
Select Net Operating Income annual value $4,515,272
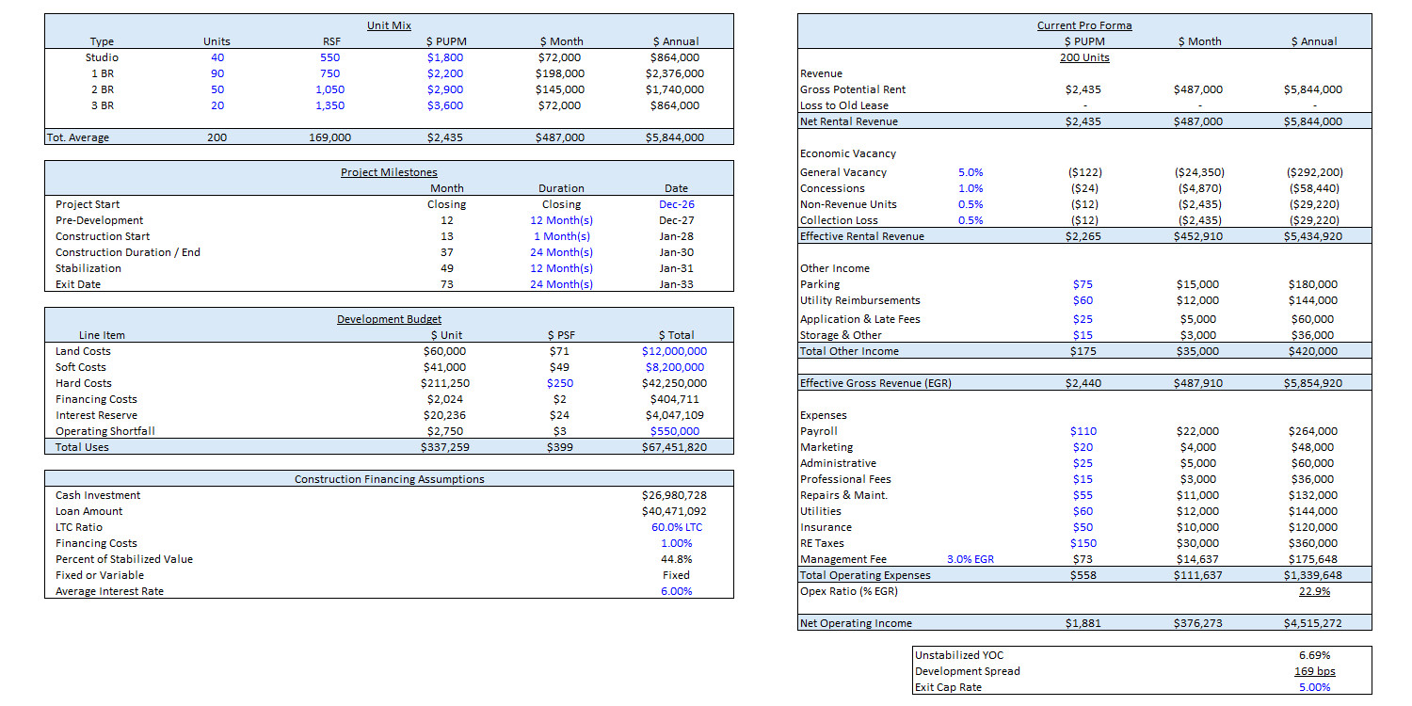[1314, 623]
